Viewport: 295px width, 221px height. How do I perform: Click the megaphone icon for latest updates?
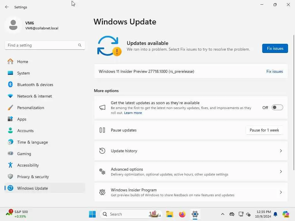tap(102, 108)
